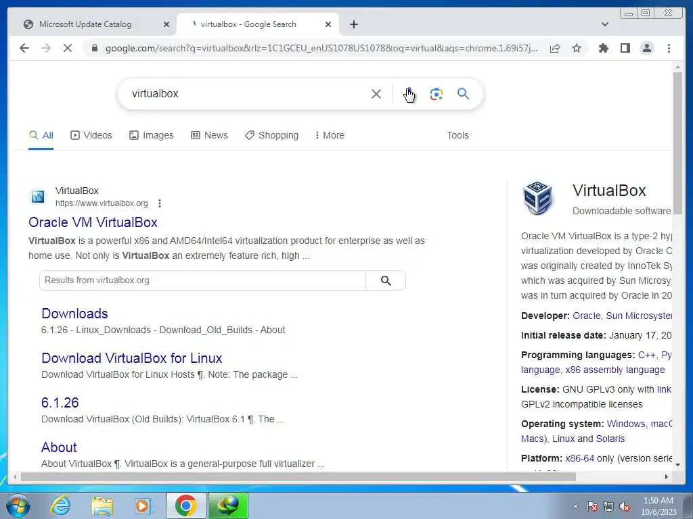Viewport: 693px width, 519px height.
Task: Launch Internet Explorer from taskbar
Action: (60, 505)
